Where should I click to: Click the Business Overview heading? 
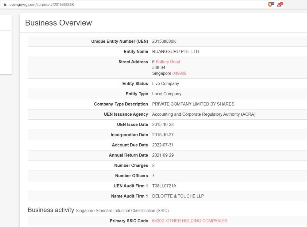tap(58, 23)
